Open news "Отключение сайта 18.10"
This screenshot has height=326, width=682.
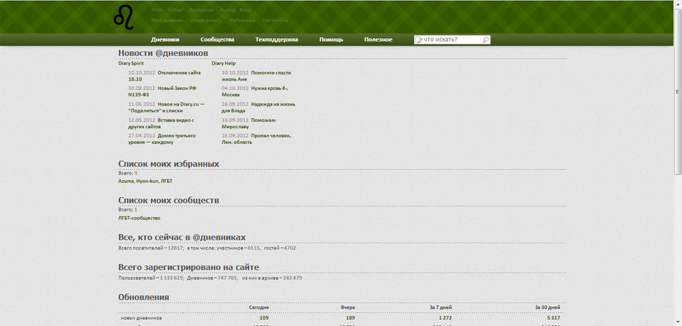coord(164,76)
